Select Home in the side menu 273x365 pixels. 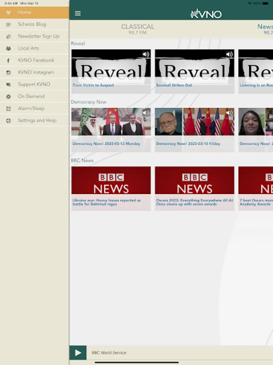35,12
